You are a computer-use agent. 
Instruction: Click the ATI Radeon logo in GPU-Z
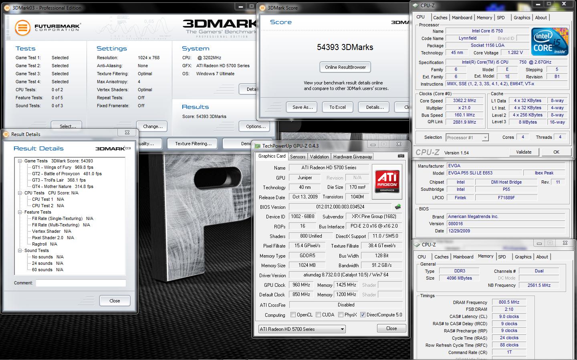pos(387,182)
